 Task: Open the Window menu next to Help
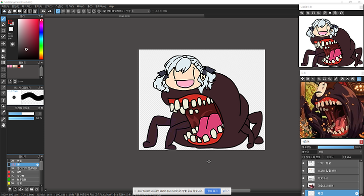[101, 7]
